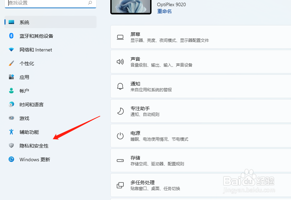Open the 通知 settings card

pyautogui.click(x=201, y=86)
